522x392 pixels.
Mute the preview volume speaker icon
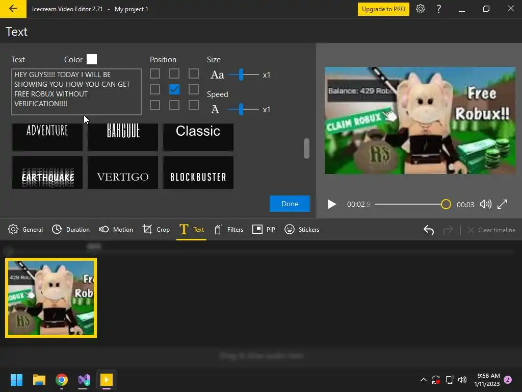486,204
